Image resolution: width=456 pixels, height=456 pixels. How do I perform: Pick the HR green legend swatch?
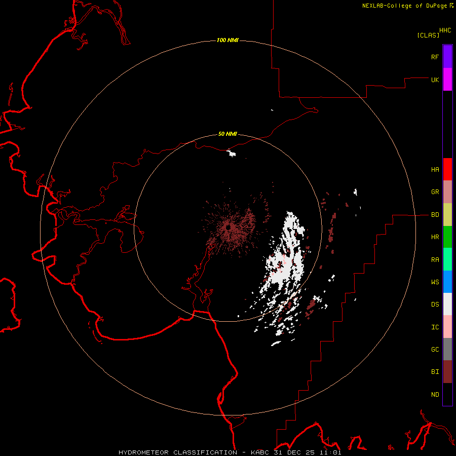447,237
